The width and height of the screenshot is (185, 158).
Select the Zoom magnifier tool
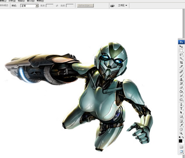[181, 133]
